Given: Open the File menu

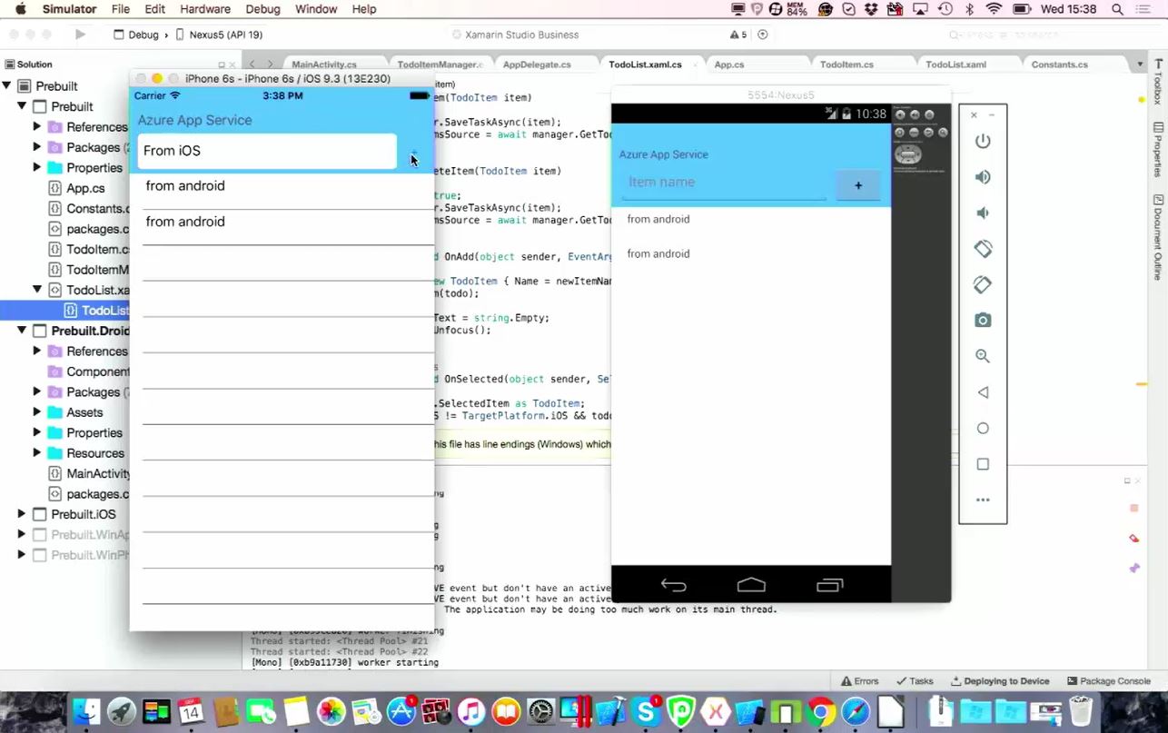Looking at the screenshot, I should tap(121, 9).
